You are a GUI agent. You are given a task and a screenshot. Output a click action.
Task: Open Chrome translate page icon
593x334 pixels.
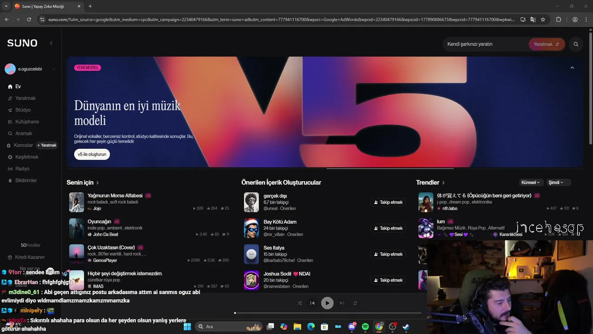point(533,19)
